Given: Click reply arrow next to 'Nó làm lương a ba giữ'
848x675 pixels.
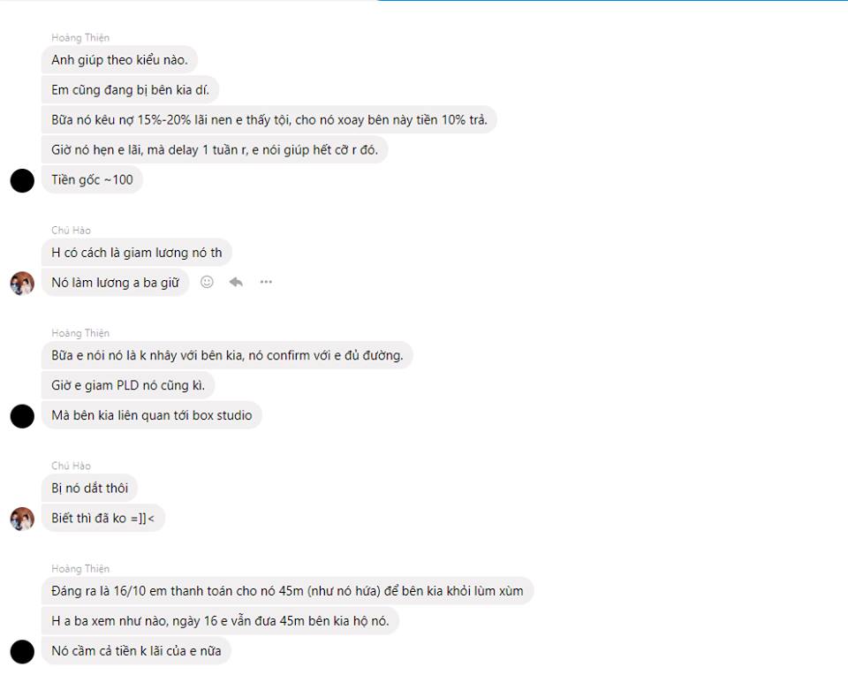Looking at the screenshot, I should pos(236,282).
